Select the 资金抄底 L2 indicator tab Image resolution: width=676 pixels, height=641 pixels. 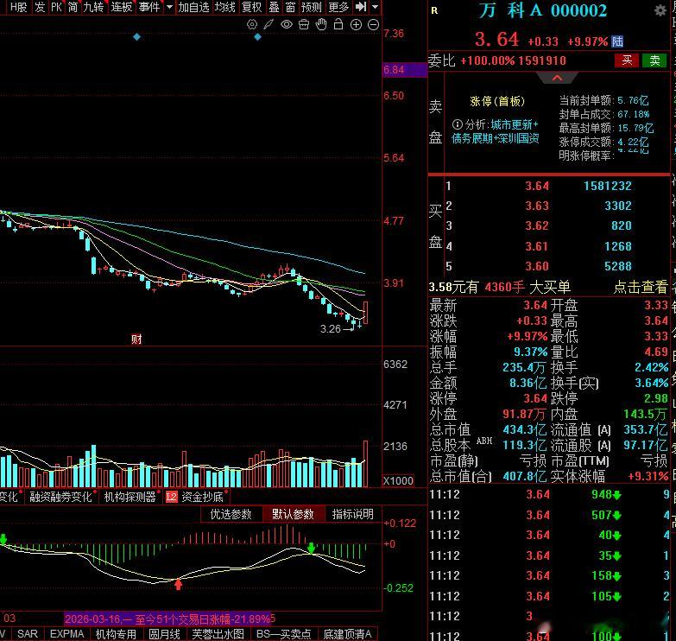[202, 497]
